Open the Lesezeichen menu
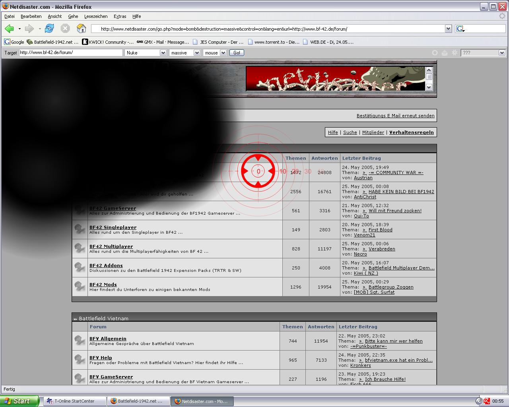 [x=96, y=16]
